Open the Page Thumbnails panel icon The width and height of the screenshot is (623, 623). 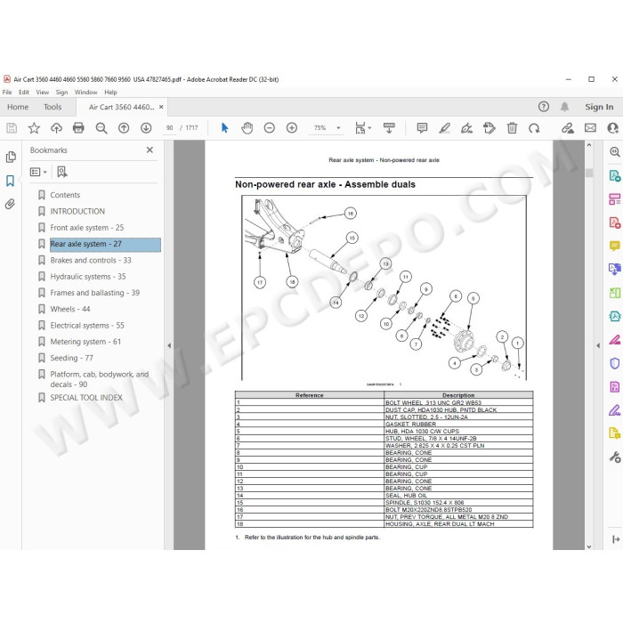11,157
